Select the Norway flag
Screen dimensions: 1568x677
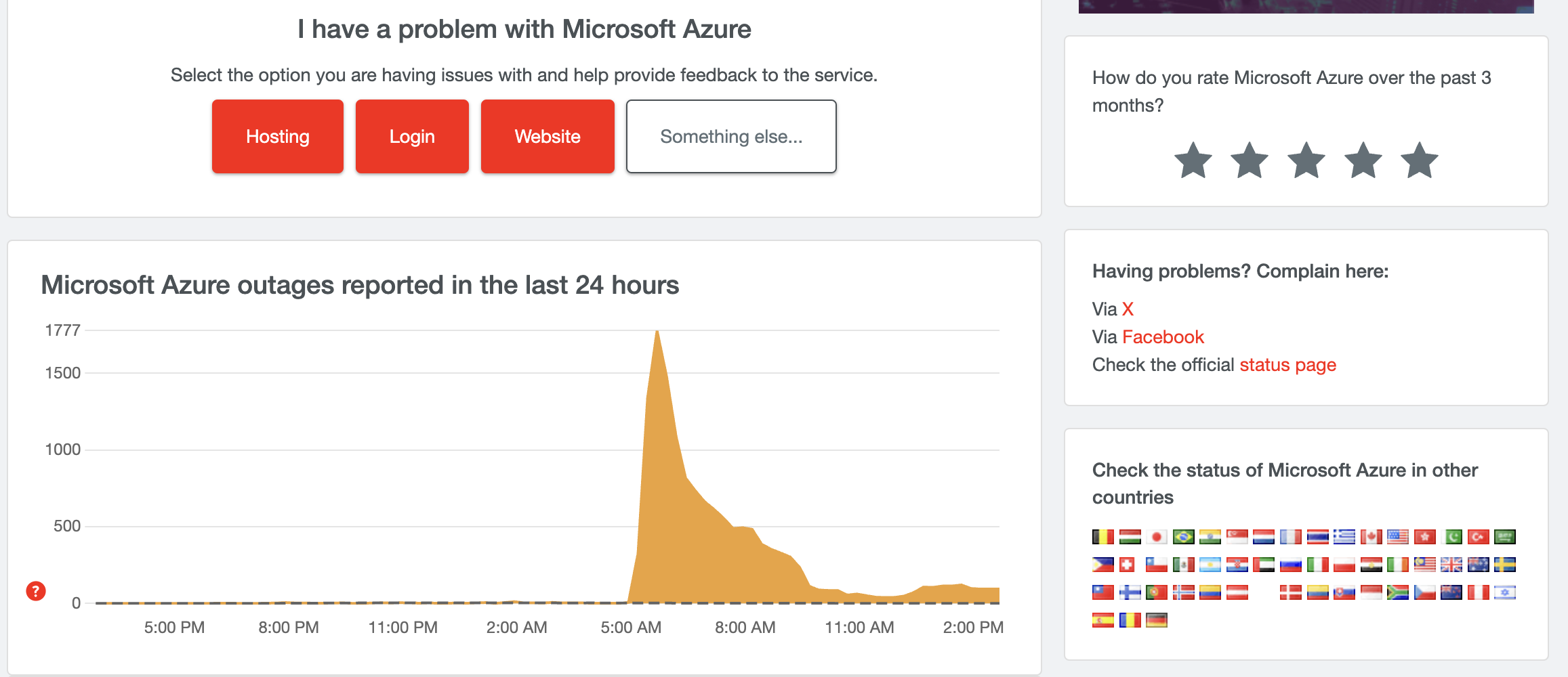(1184, 592)
